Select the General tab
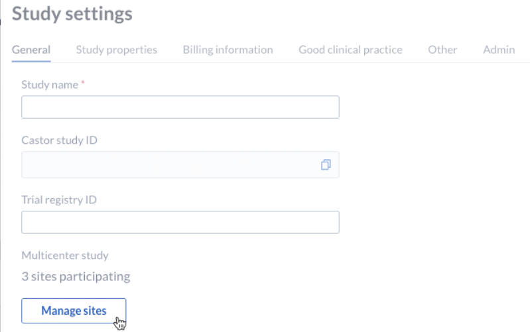Viewport: 530px width, 332px height. 31,50
